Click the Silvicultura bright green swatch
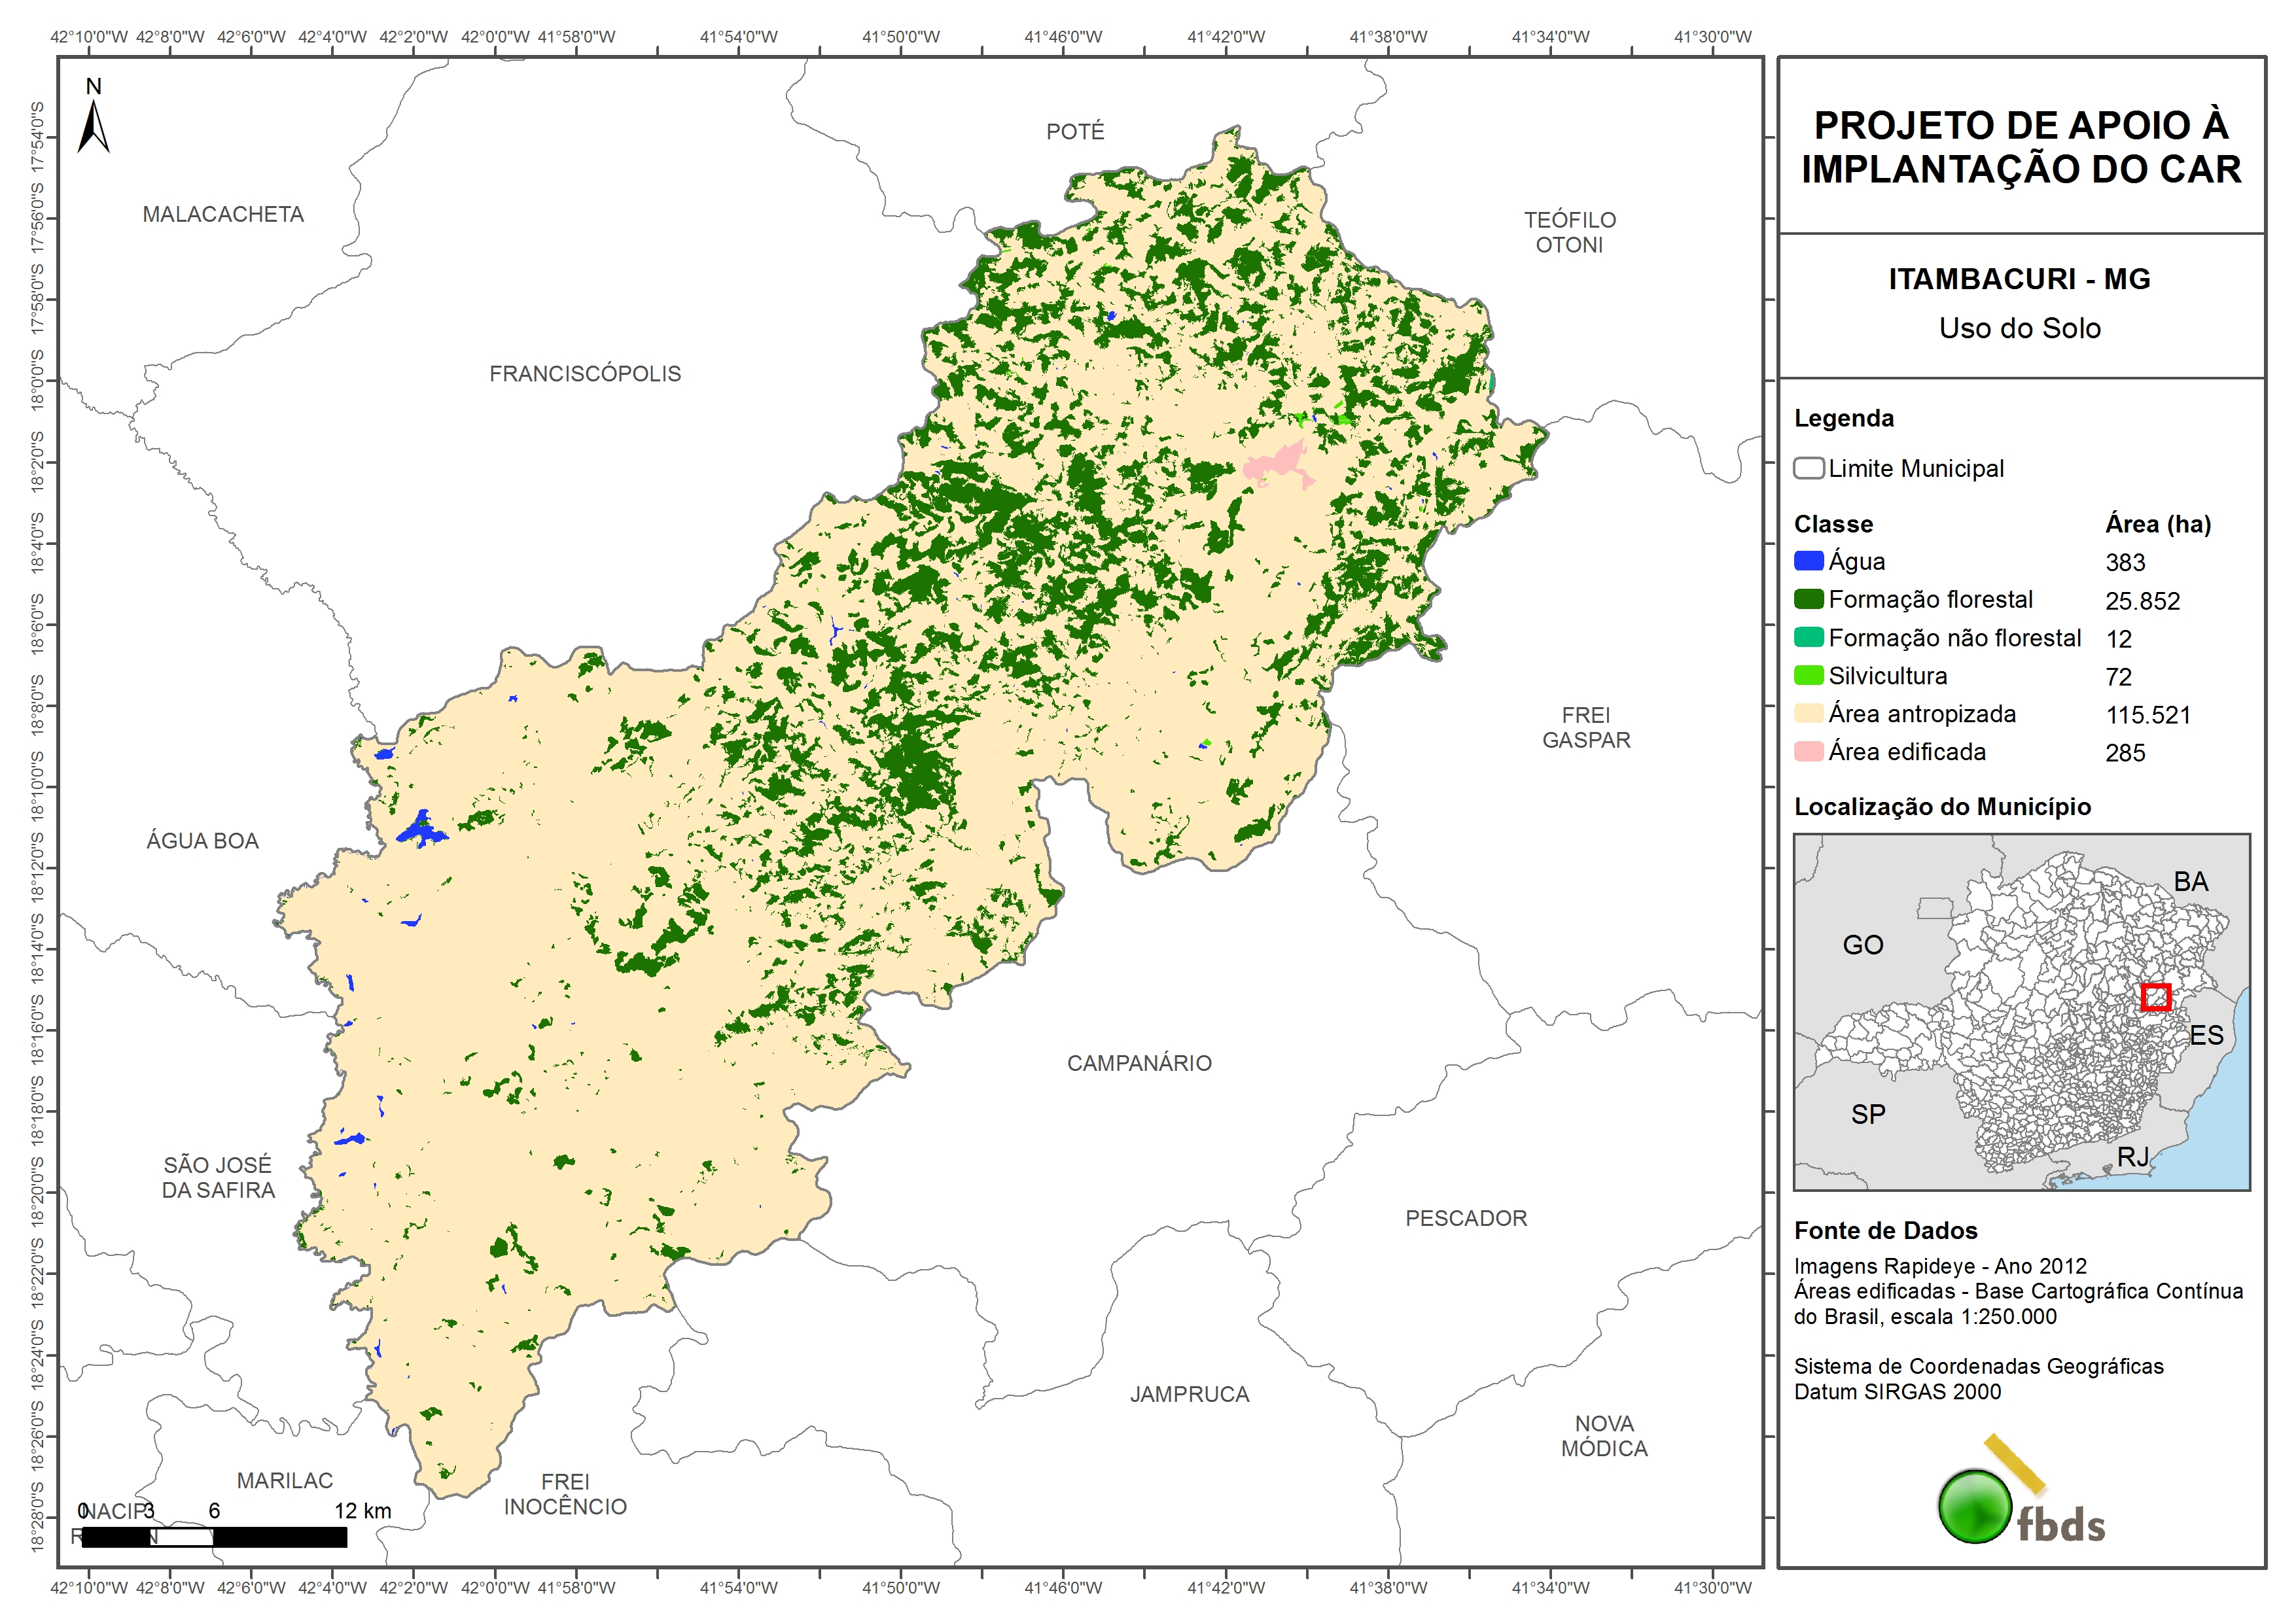The height and width of the screenshot is (1623, 2296). [1808, 675]
